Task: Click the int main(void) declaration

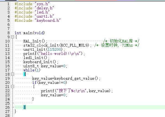Action: [30, 33]
